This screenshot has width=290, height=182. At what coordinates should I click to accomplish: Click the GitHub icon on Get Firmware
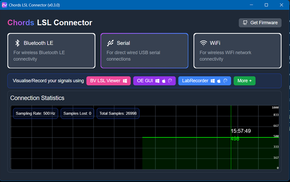[x=245, y=23]
